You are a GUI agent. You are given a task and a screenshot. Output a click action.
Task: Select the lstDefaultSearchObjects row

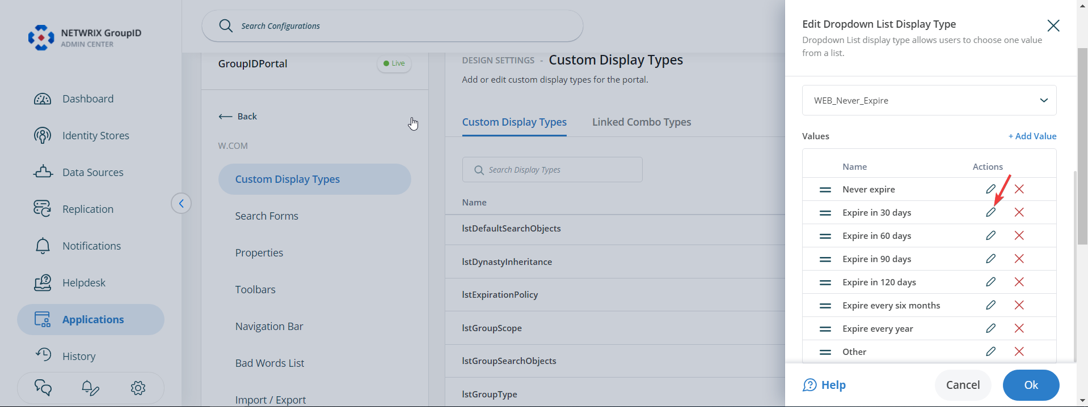[x=615, y=229]
